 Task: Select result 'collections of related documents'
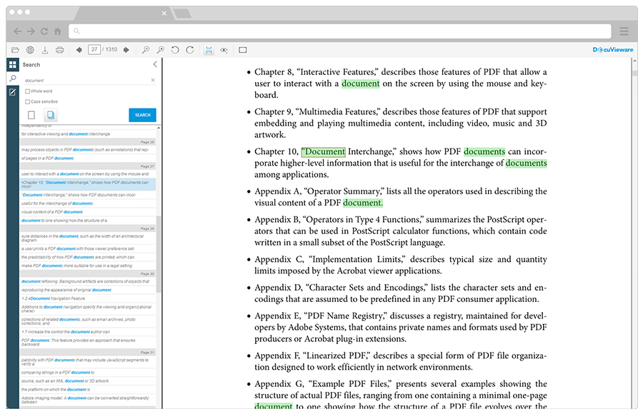[x=88, y=321]
